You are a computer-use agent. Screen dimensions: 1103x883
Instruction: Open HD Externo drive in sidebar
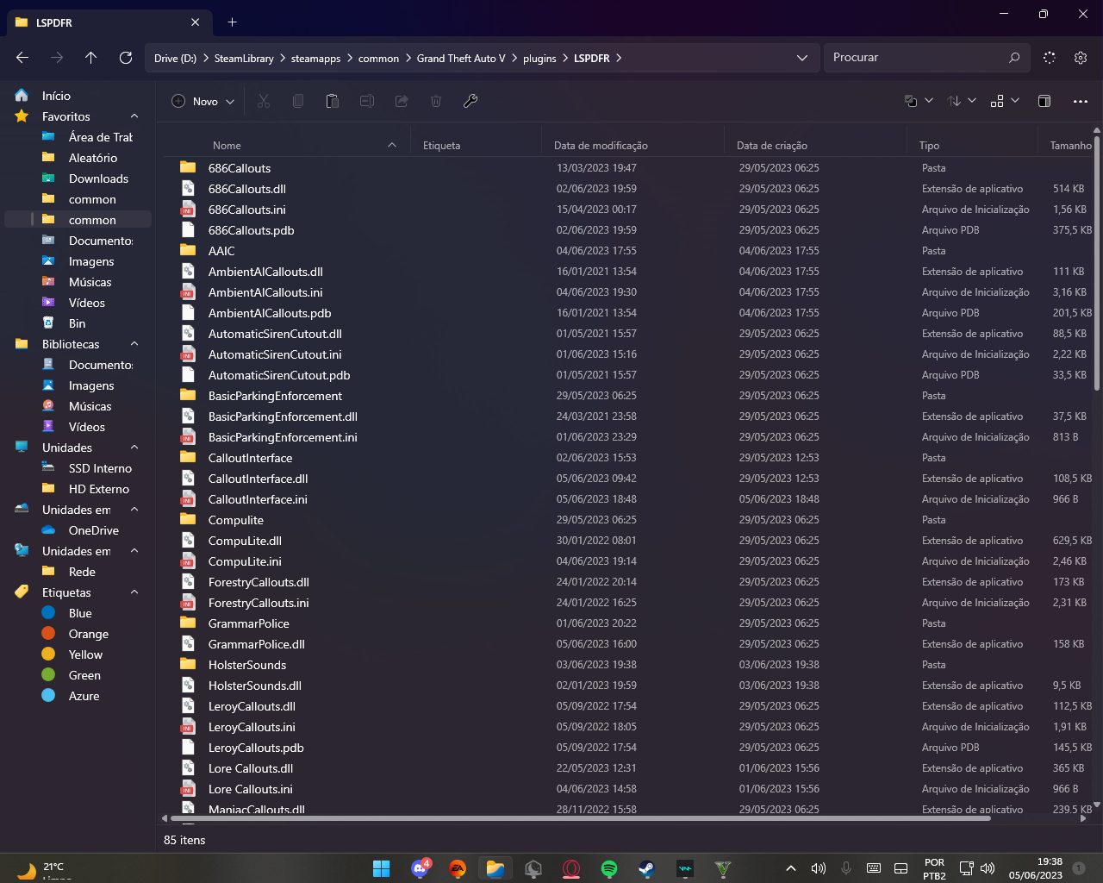(78, 489)
